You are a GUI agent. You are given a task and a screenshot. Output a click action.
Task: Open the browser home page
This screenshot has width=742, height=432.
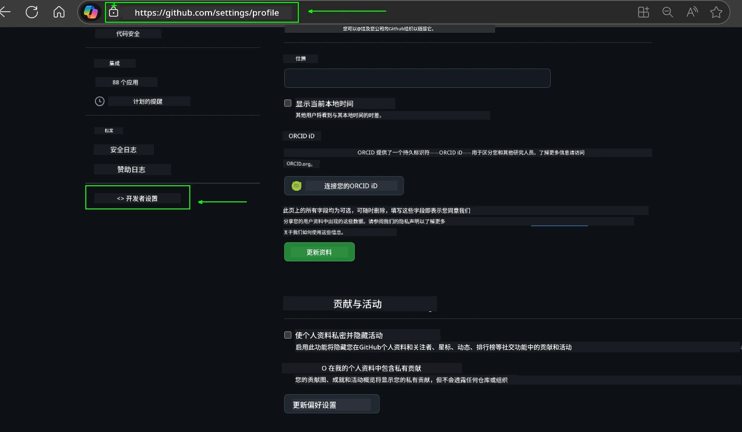coord(59,12)
